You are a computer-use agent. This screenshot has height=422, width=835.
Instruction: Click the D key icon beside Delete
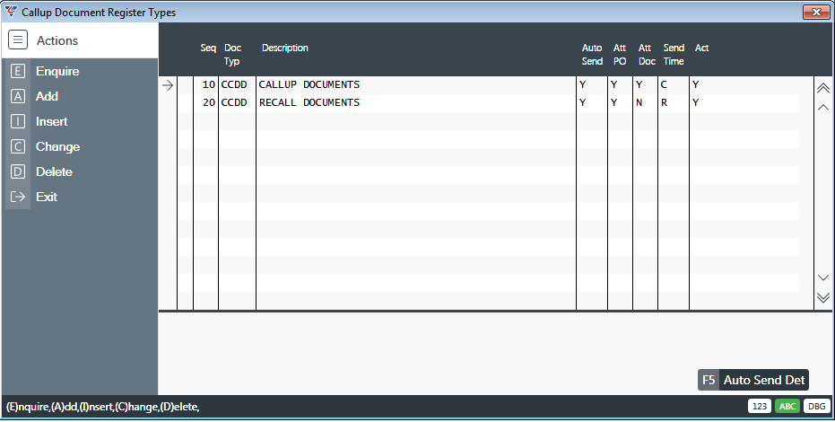[x=18, y=171]
